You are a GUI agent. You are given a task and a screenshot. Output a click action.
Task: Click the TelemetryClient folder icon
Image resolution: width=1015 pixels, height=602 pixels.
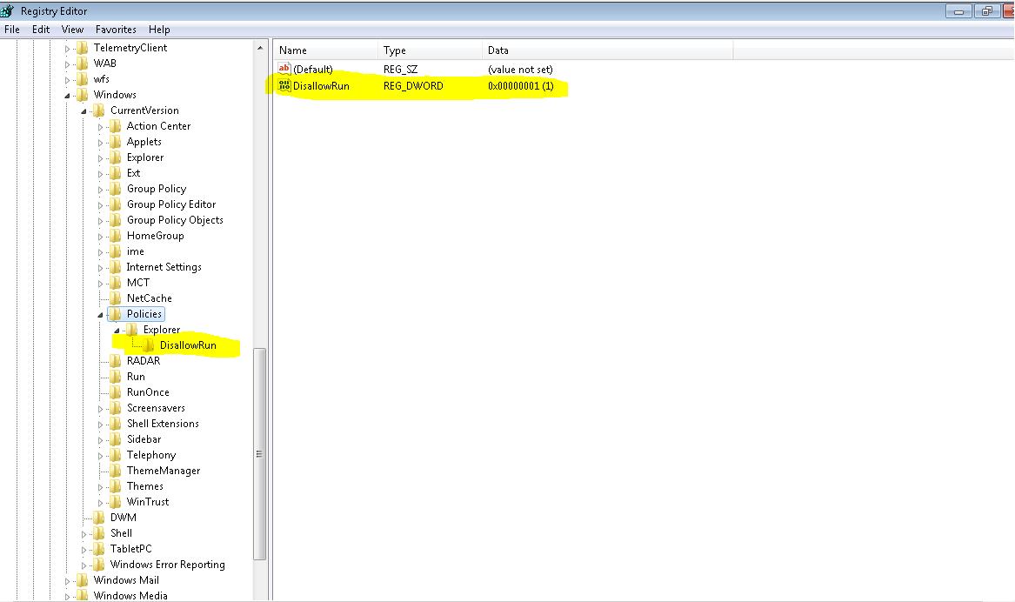(x=83, y=47)
